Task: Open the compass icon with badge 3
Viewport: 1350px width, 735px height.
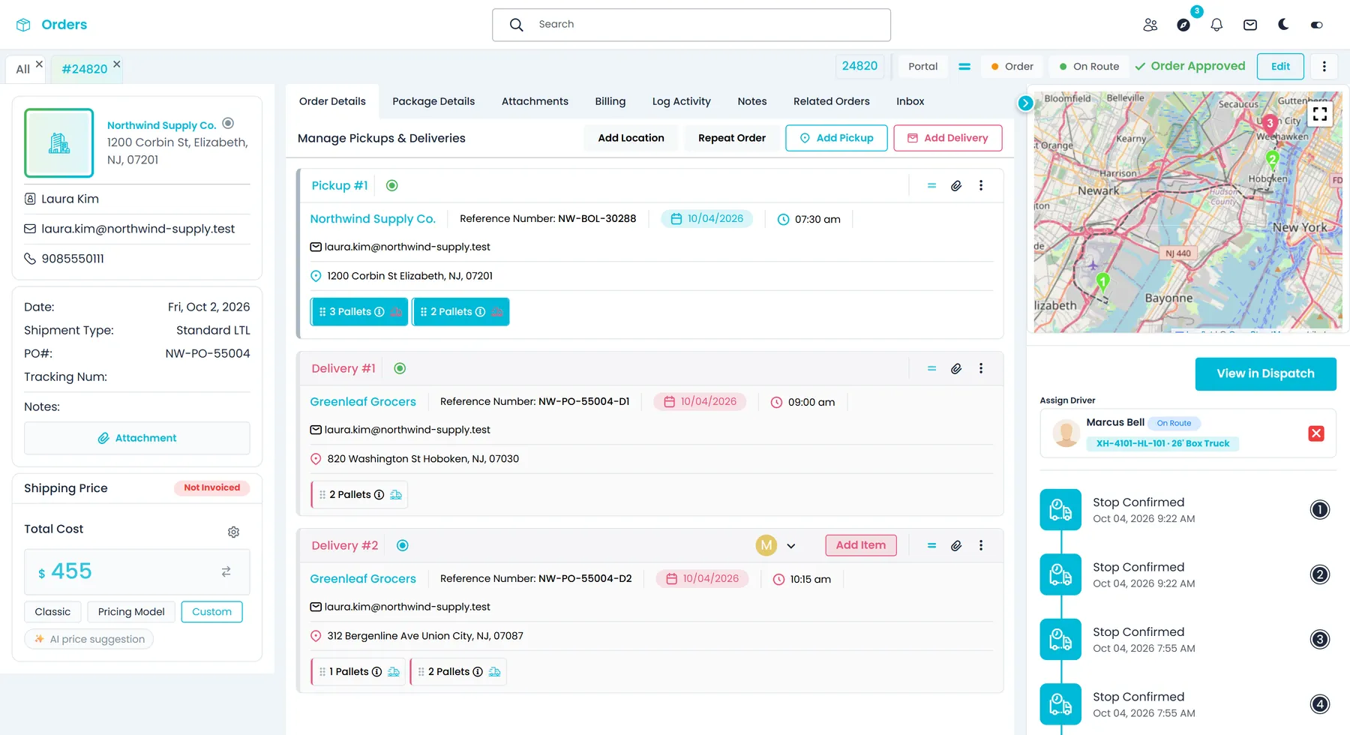Action: (x=1183, y=25)
